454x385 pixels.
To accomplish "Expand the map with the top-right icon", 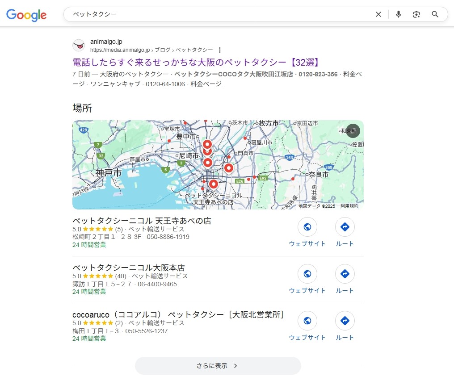I will (353, 131).
